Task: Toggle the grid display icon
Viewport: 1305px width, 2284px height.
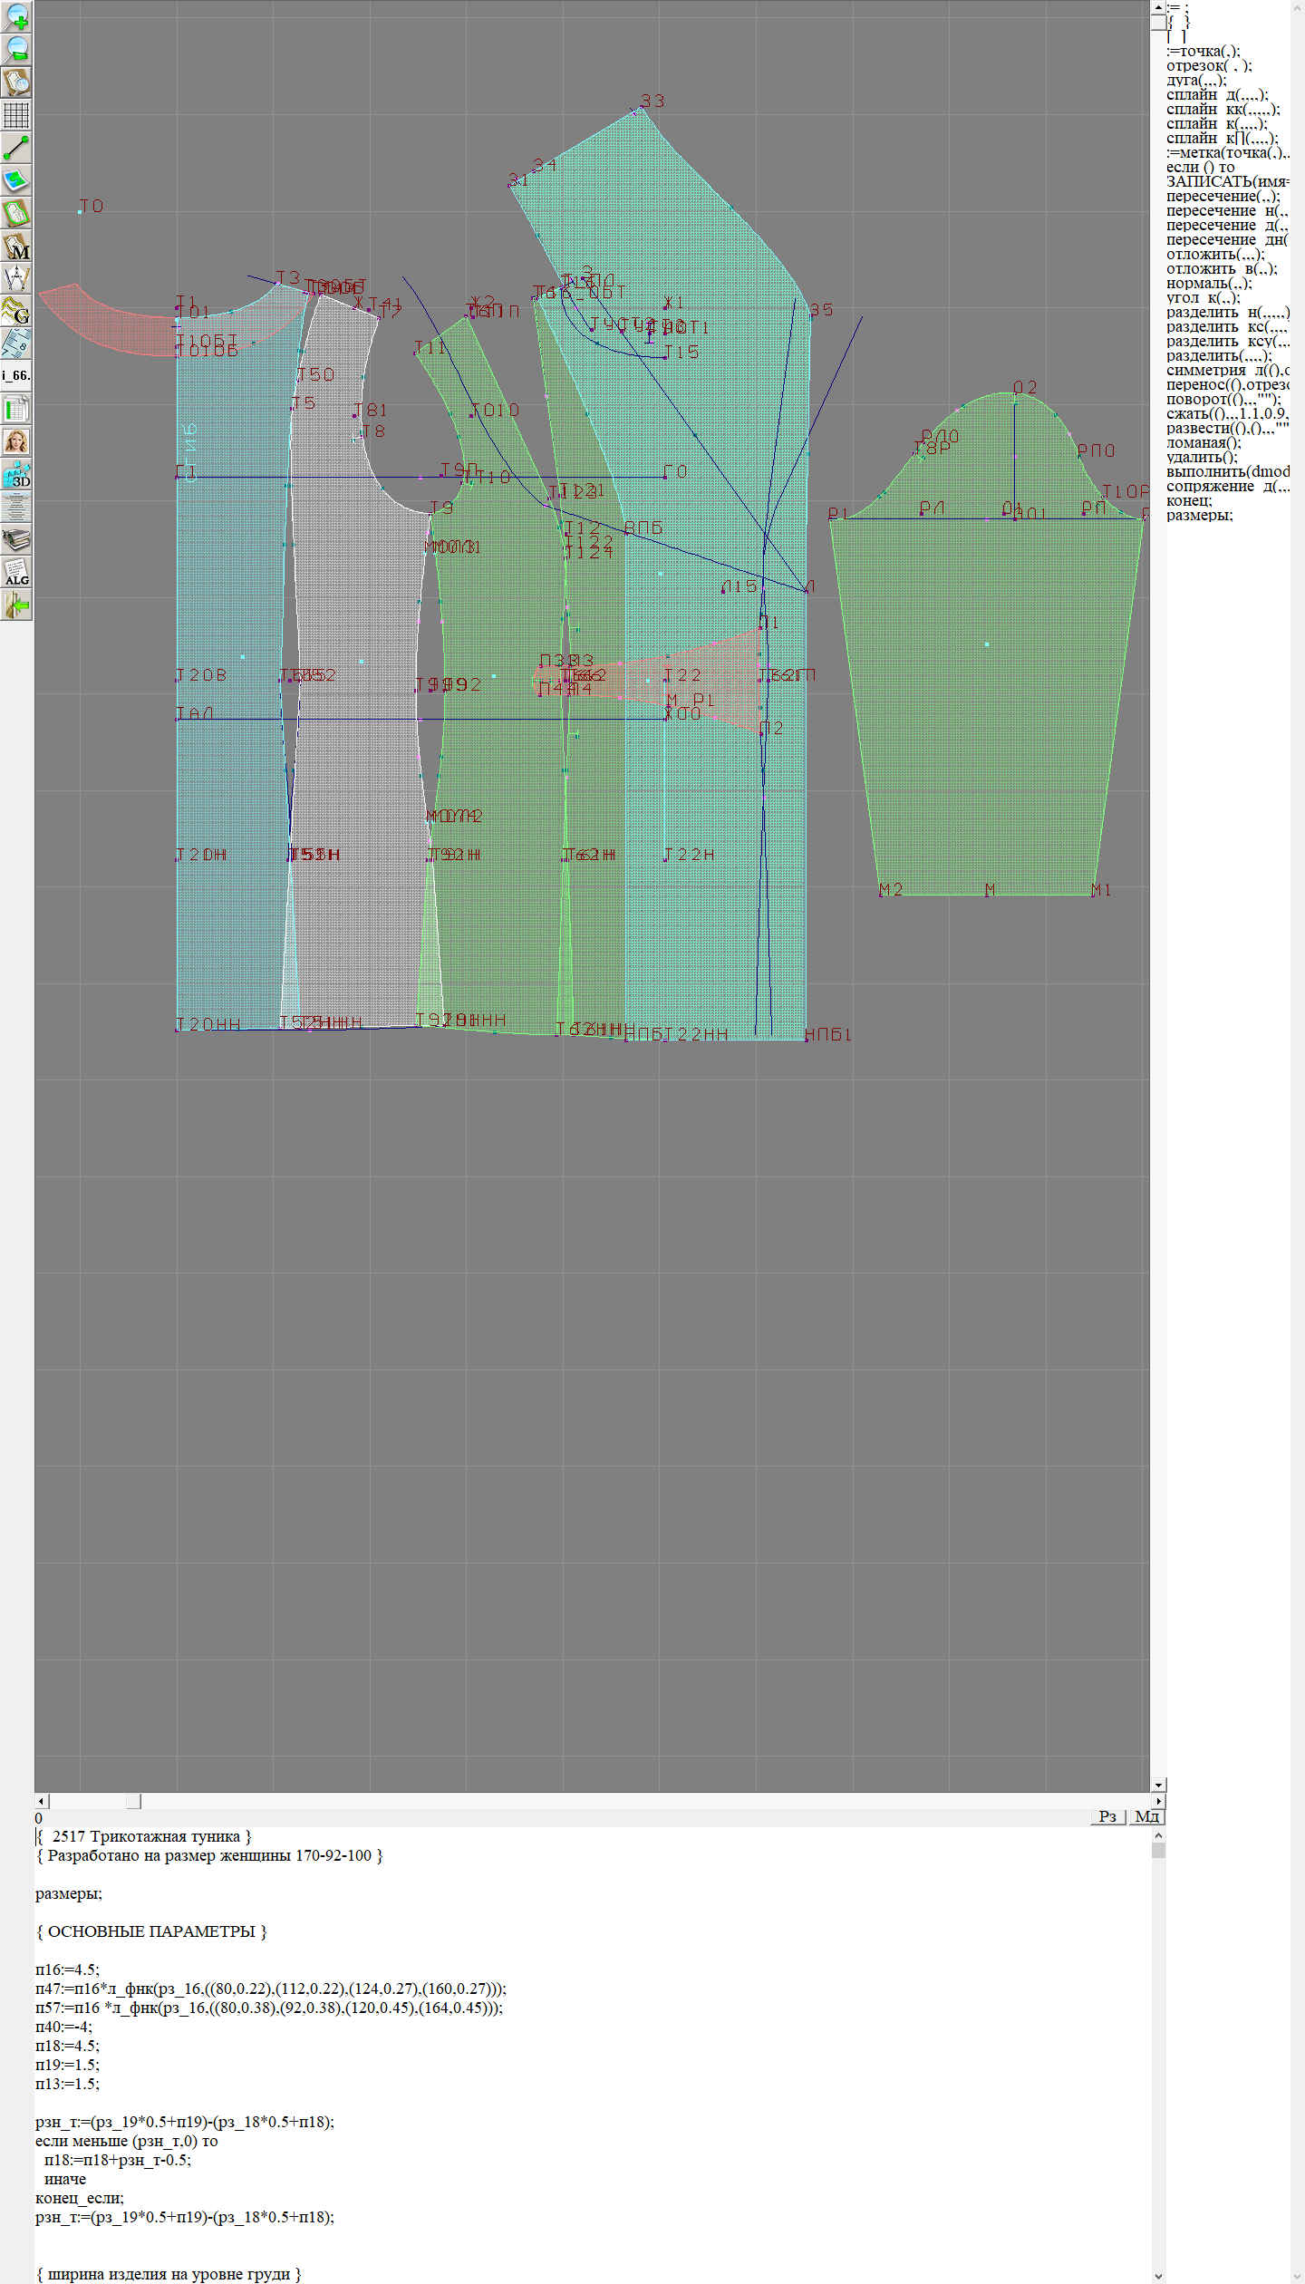Action: pyautogui.click(x=16, y=115)
